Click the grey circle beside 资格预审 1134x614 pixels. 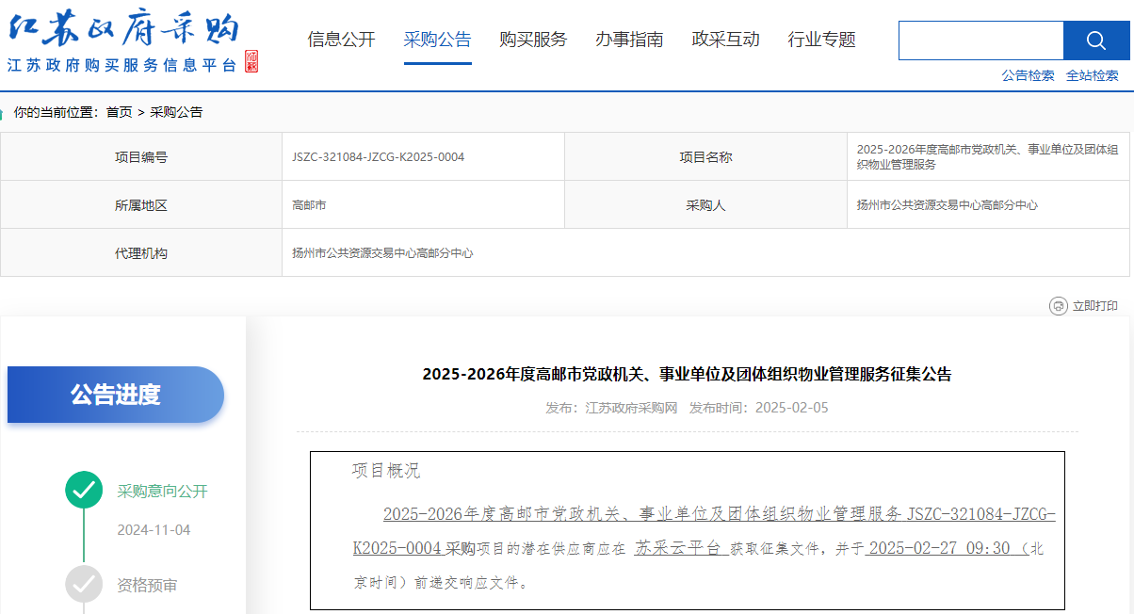click(x=83, y=584)
